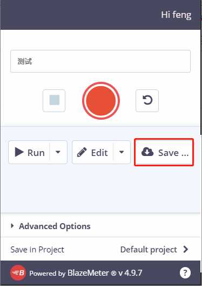Click the red record button
This screenshot has width=202, height=286.
click(x=101, y=101)
